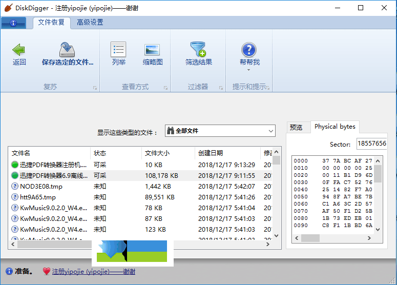Switch to thumbnail view (缩略图) icon
Viewport: 397px width, 285px height.
coord(152,50)
